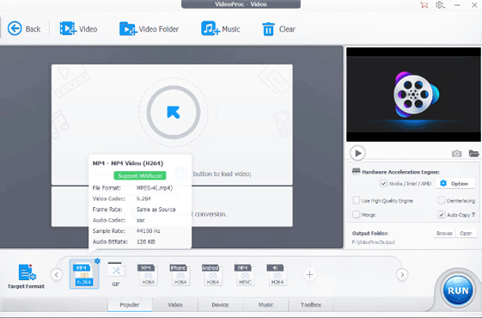Open codec settings gear on the MP4 h.264 profile
The height and width of the screenshot is (318, 482).
pos(97,260)
